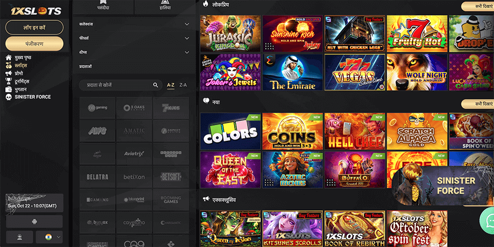The image size is (494, 247).
Task: Open the Sinister Force promo banner
Action: [x=443, y=186]
